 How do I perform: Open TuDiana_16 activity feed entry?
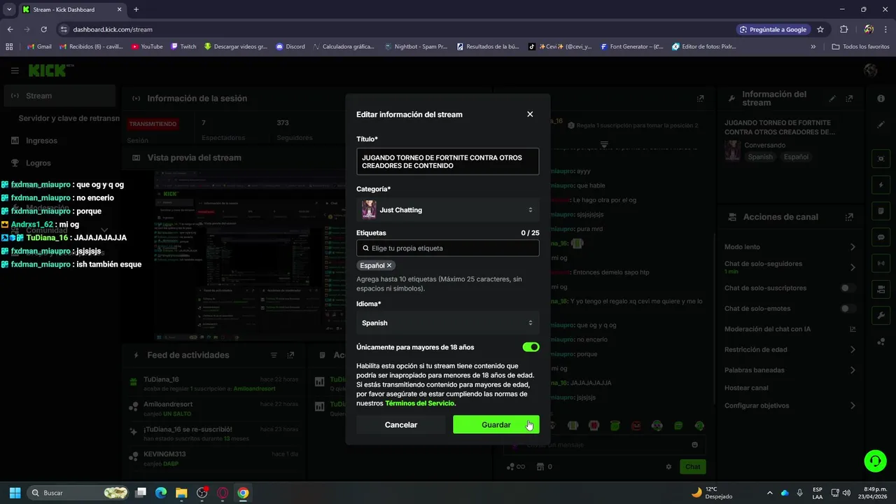pos(214,384)
